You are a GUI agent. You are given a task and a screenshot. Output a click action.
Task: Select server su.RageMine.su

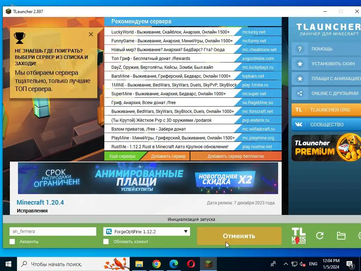pos(193,103)
